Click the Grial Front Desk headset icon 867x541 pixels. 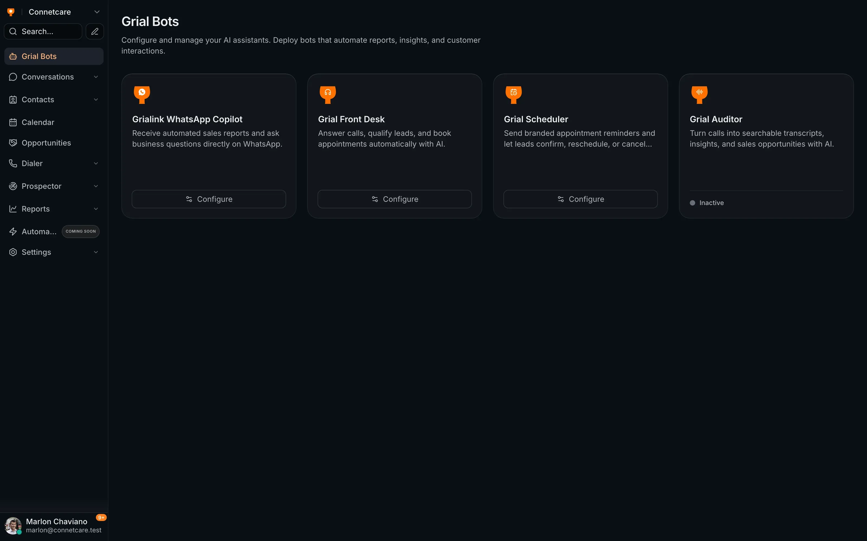coord(328,95)
